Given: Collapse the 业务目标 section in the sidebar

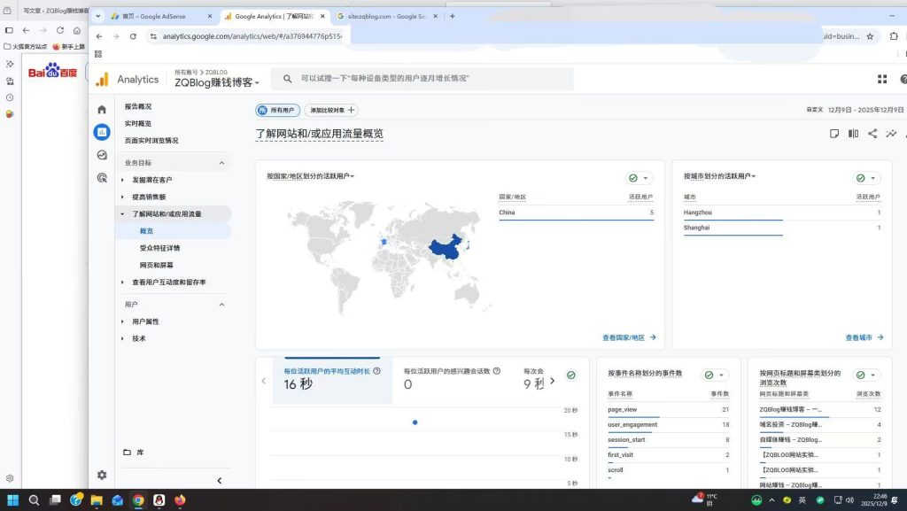Looking at the screenshot, I should [221, 162].
